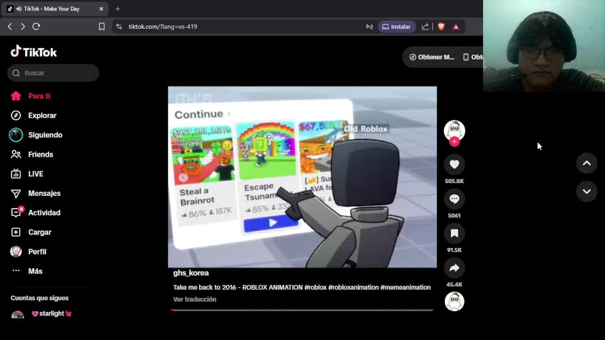Open the Para ti home feed
Image resolution: width=605 pixels, height=340 pixels.
coord(30,96)
